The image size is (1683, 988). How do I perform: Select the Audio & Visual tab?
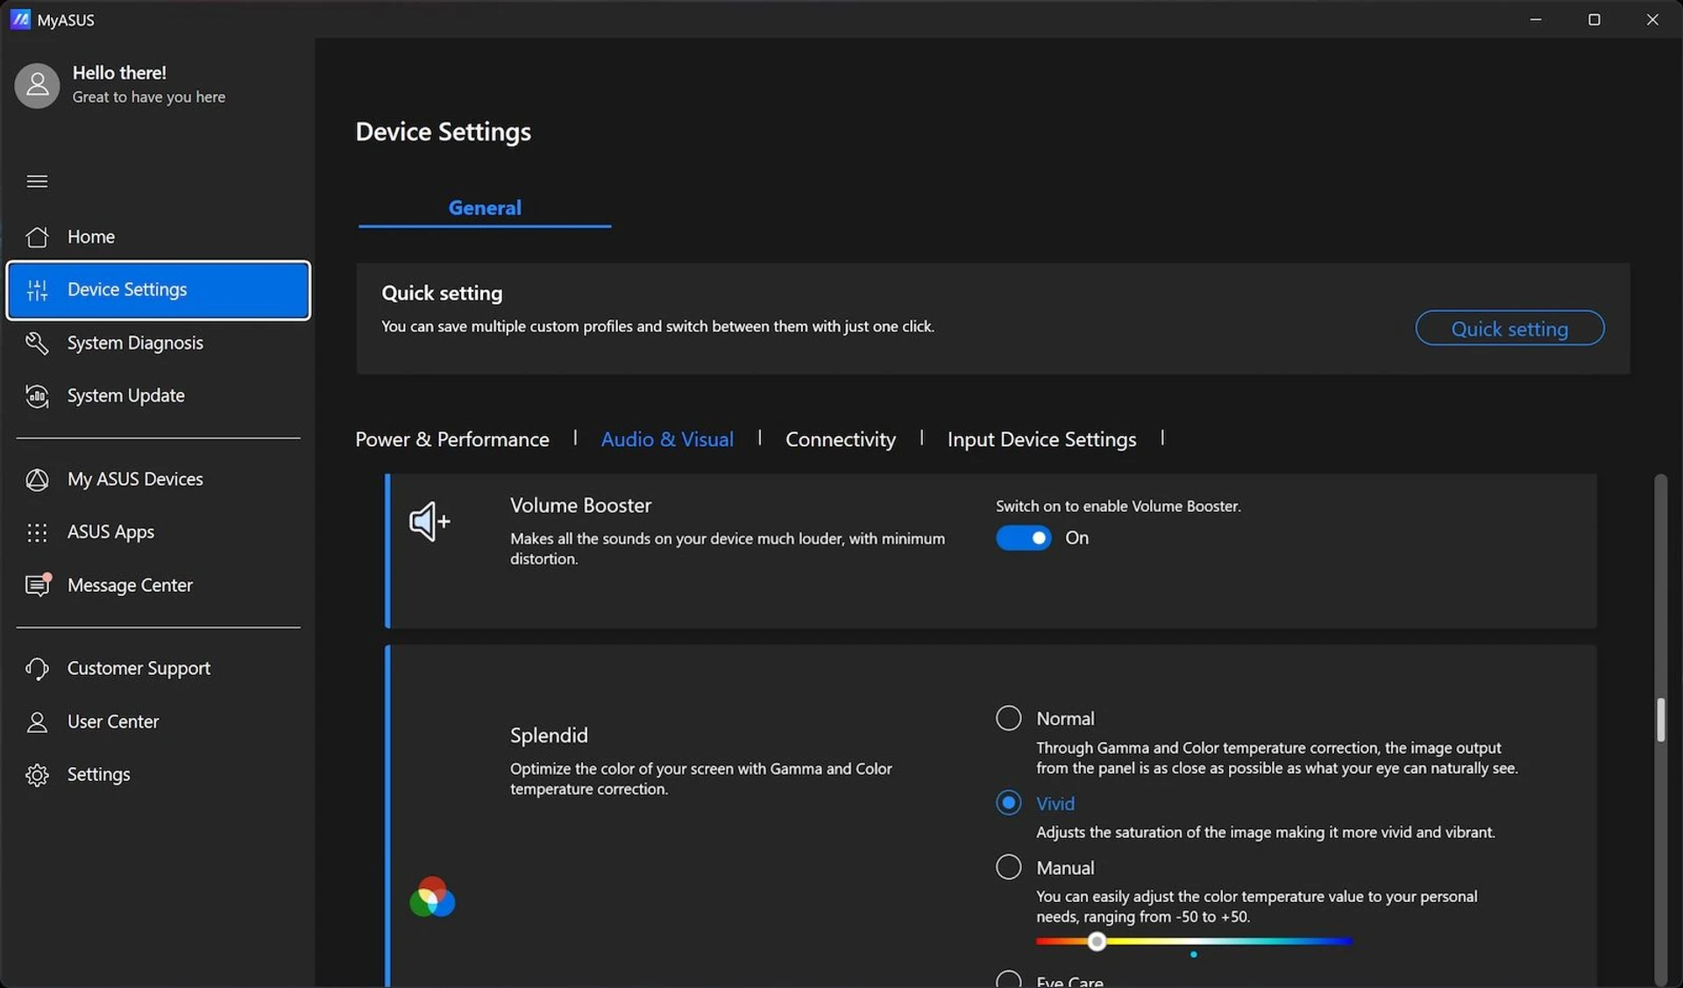[667, 439]
